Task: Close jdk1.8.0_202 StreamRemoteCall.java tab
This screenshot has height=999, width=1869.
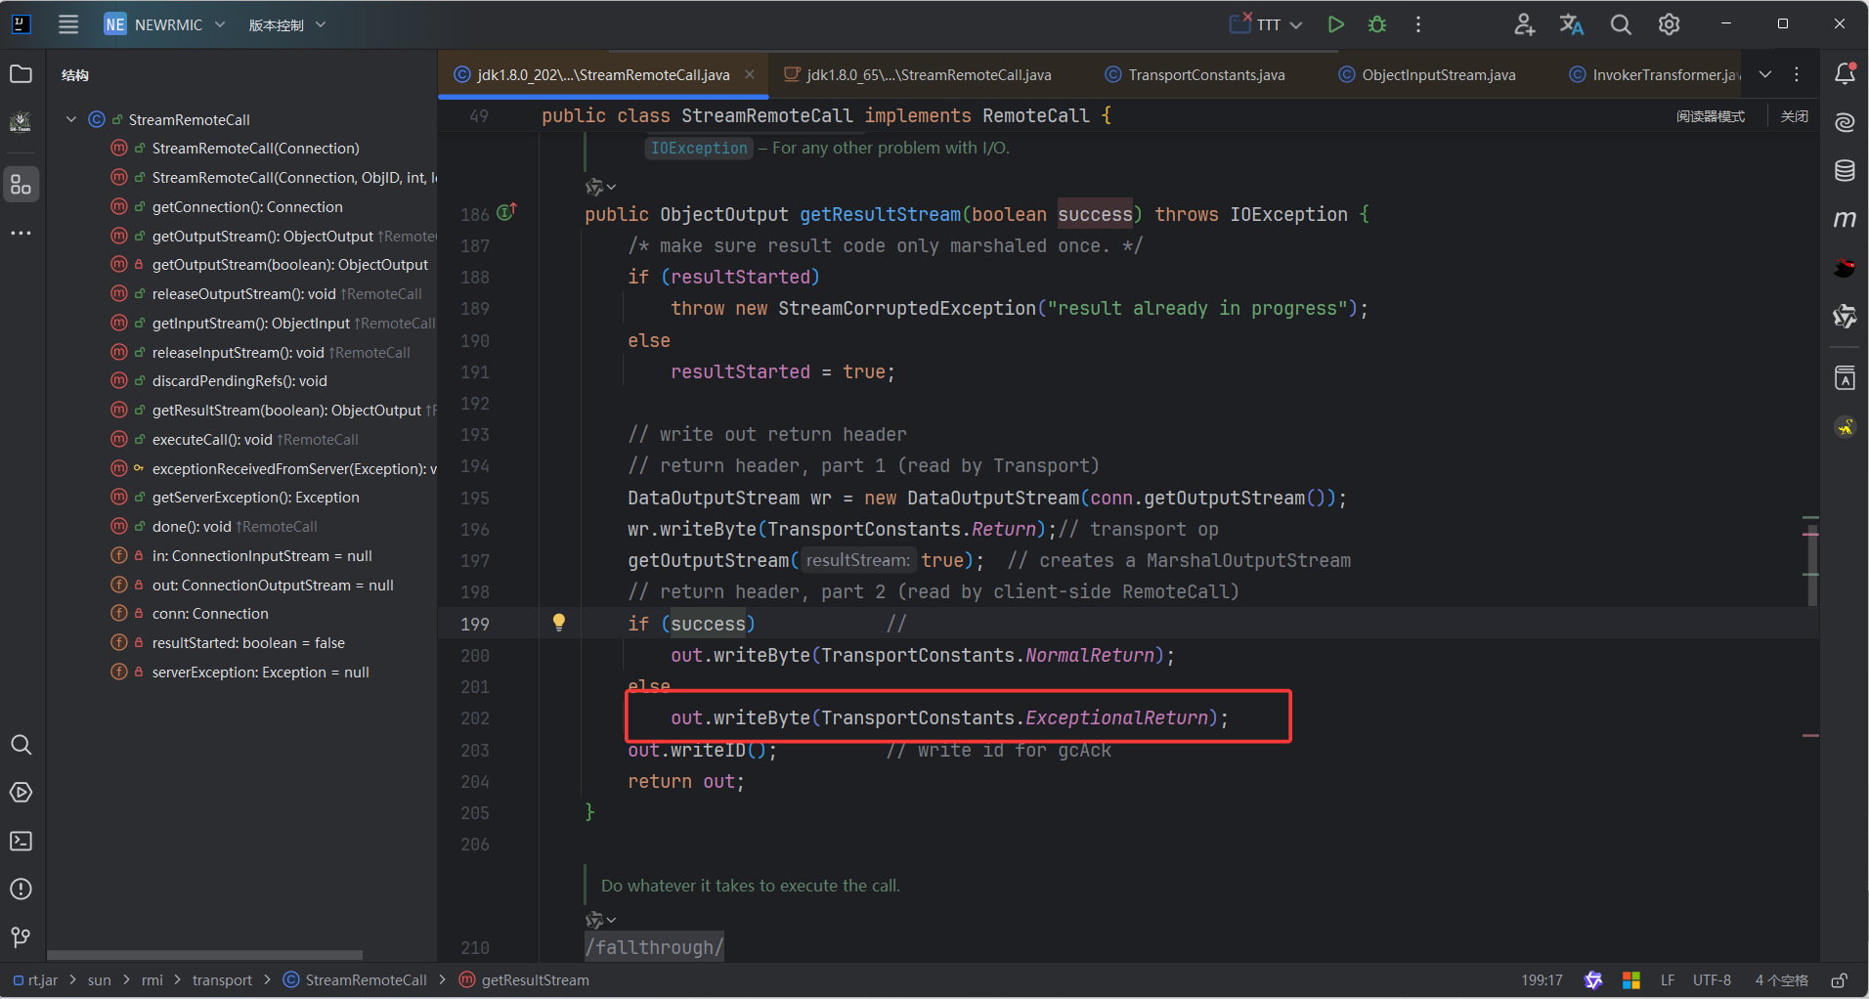Action: (x=750, y=74)
